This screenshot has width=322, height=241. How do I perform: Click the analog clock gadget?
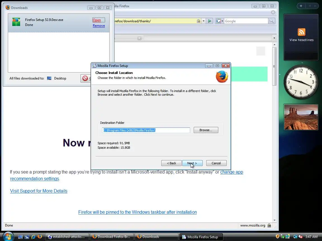pos(301,82)
